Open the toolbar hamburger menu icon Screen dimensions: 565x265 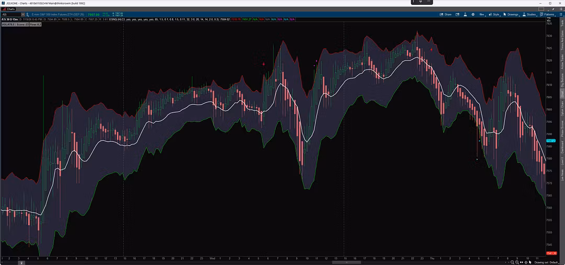point(561,15)
